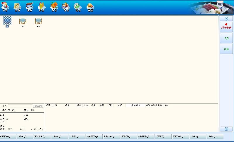Select the middle dining table icon

point(23,22)
